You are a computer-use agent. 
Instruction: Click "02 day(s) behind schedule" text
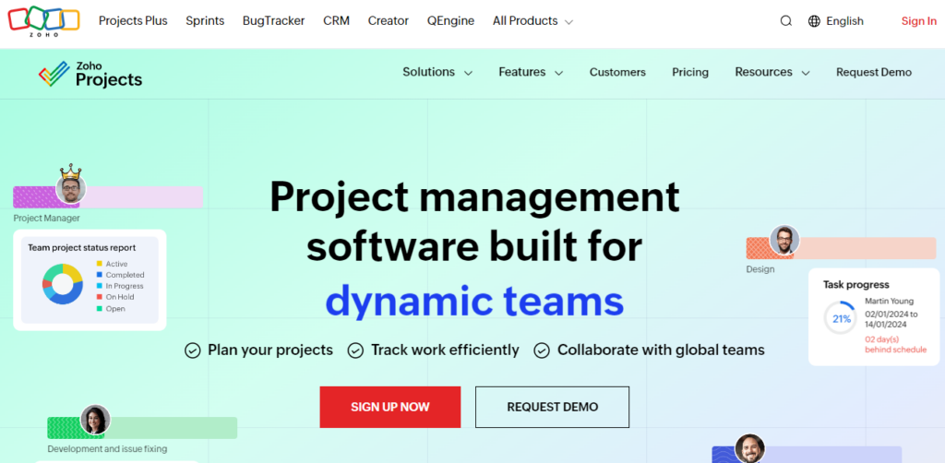click(895, 344)
